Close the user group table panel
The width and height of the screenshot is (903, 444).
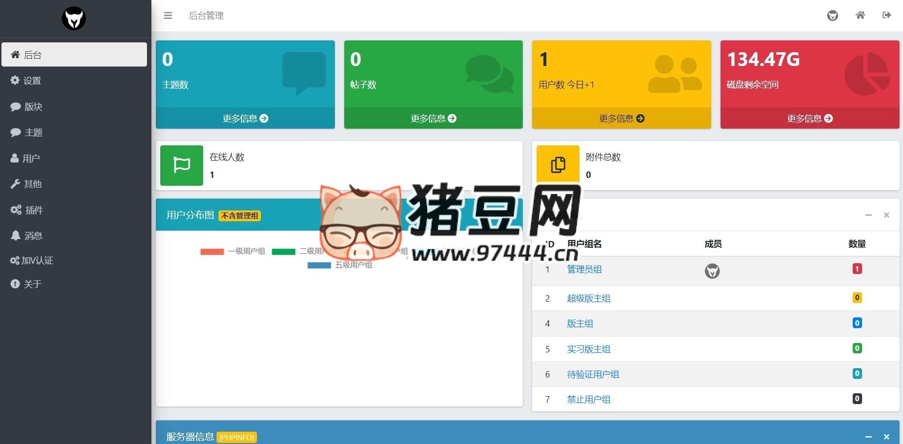[x=886, y=215]
